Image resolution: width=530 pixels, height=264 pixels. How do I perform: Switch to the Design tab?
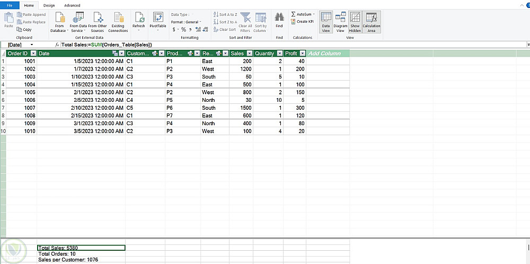click(49, 5)
